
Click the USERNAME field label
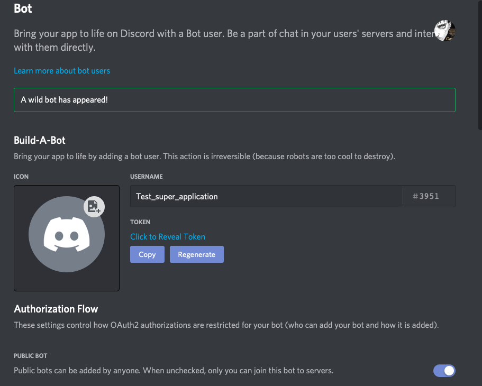147,177
